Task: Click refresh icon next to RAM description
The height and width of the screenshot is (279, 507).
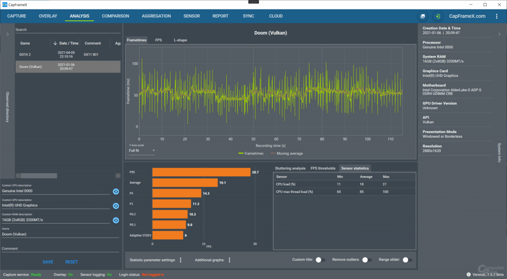Action: point(116,220)
